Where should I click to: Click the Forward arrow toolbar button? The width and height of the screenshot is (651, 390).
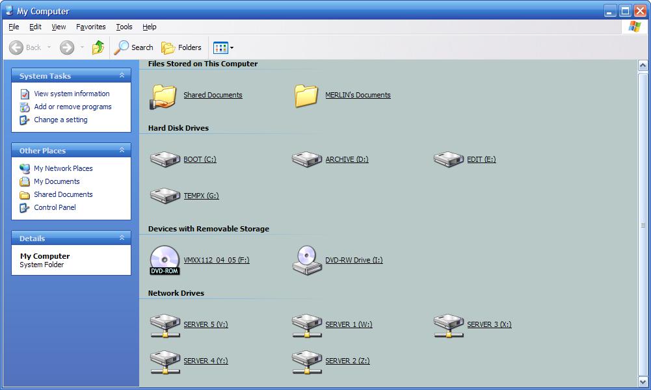point(67,47)
